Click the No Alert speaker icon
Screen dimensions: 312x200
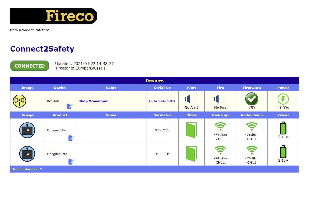tap(191, 99)
